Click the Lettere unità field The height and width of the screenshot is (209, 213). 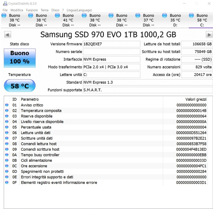click(x=111, y=75)
